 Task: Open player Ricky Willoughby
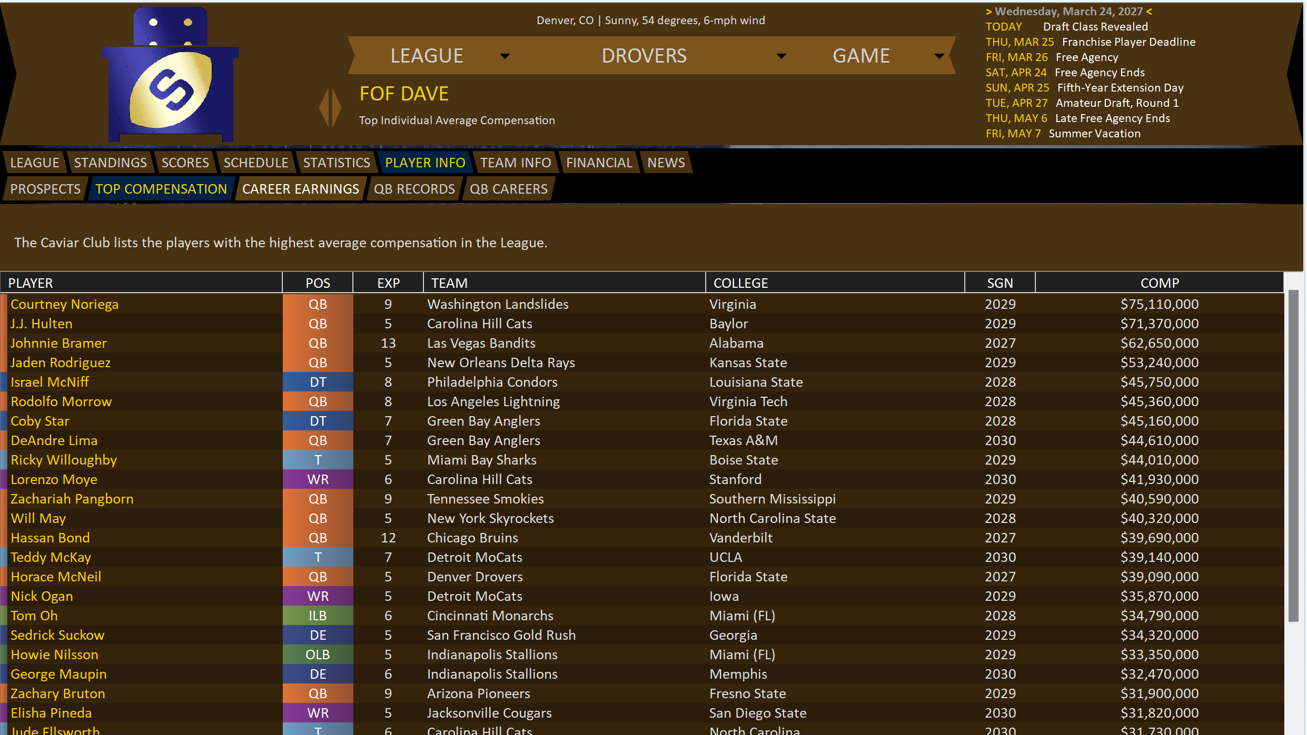[x=64, y=460]
